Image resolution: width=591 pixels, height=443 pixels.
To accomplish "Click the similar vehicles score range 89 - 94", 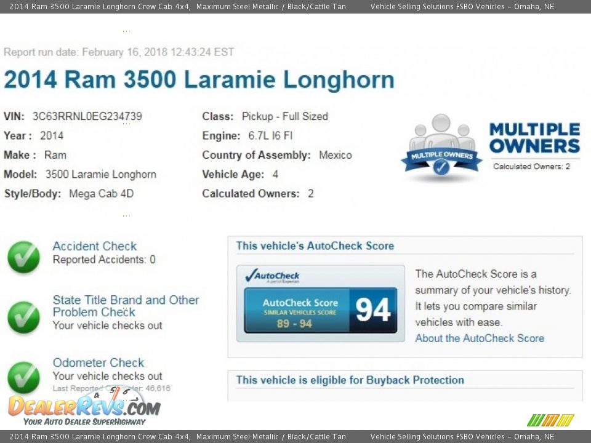I will pos(294,324).
